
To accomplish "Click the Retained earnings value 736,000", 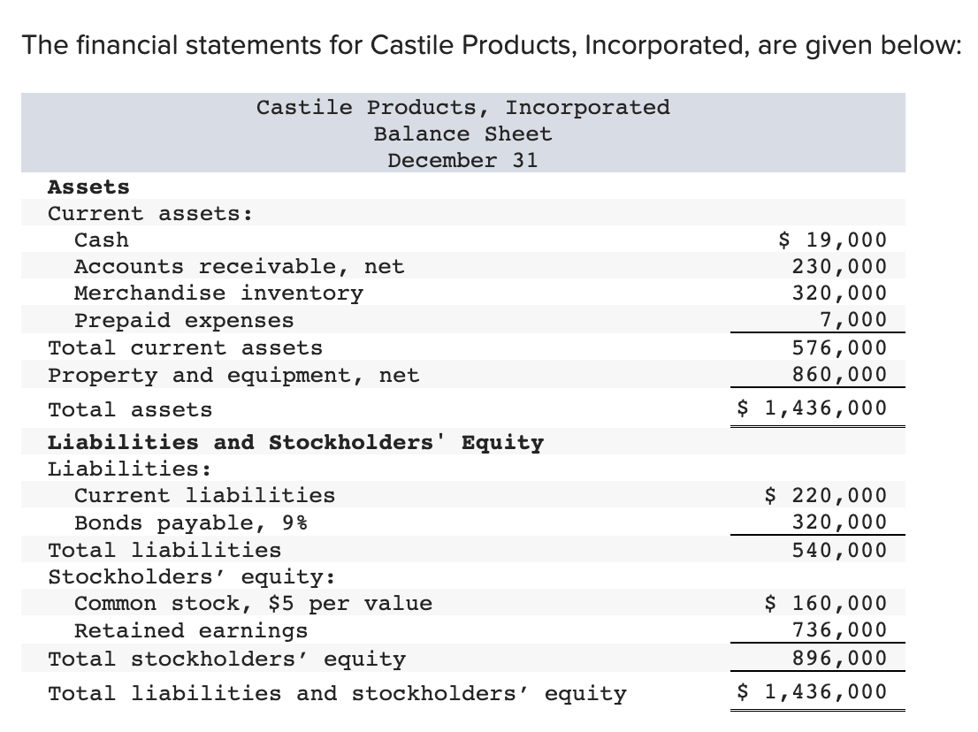I will pos(839,630).
